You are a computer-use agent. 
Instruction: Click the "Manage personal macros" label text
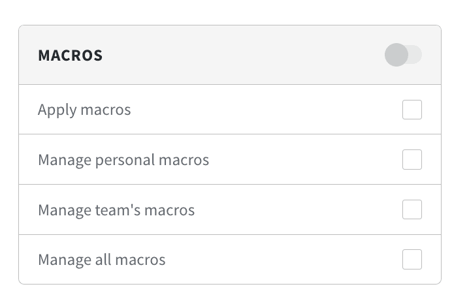[x=123, y=160]
